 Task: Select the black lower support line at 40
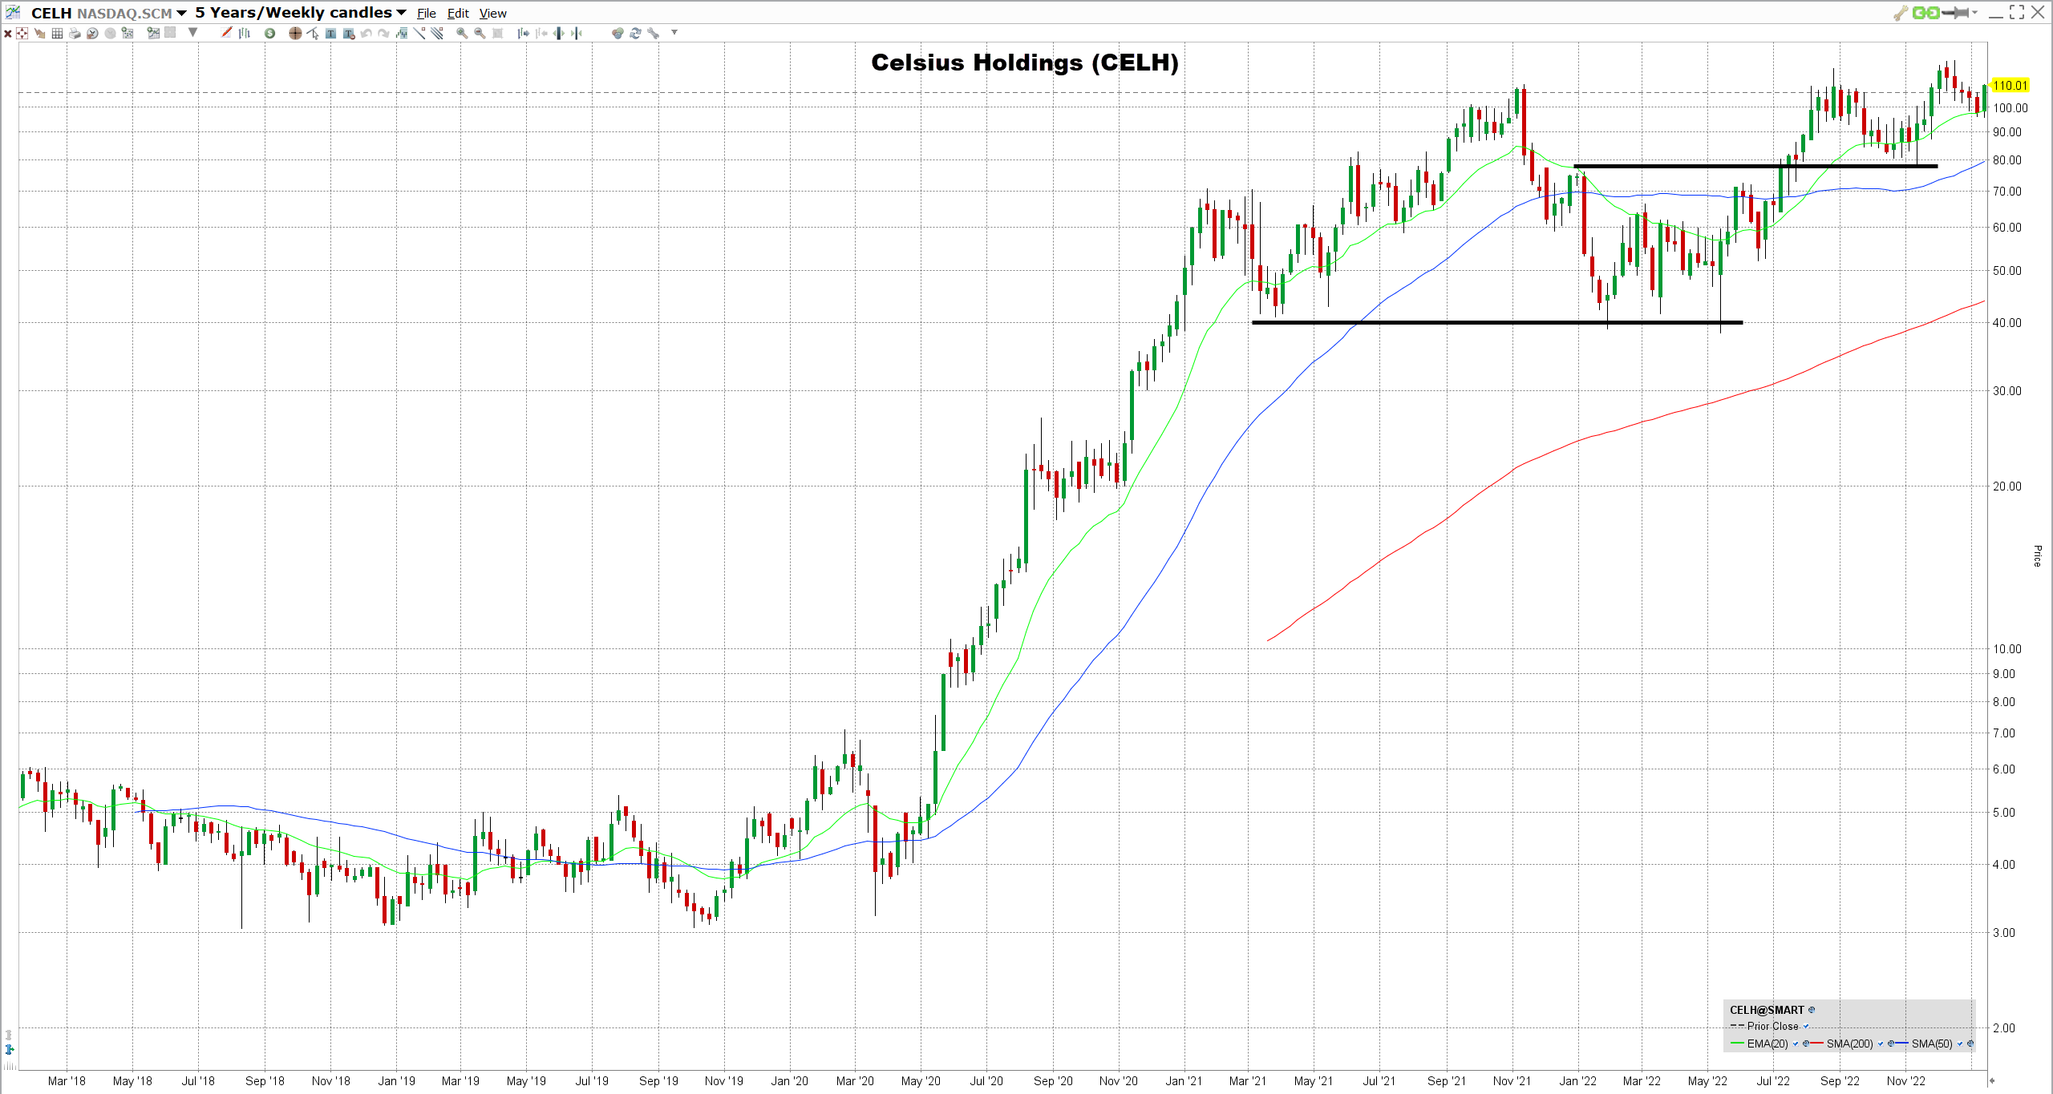tap(1496, 322)
